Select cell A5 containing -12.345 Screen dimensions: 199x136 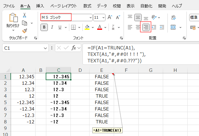pyautogui.click(x=23, y=102)
